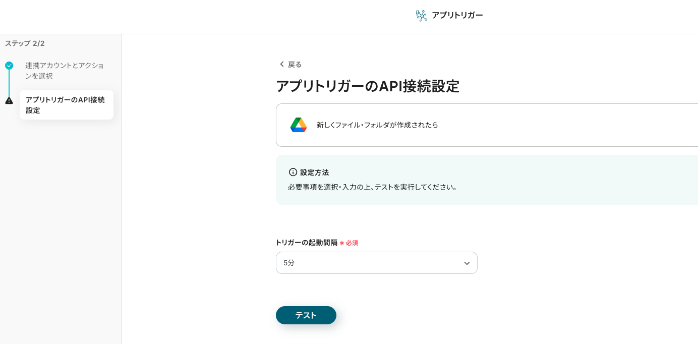Screen dimensions: 698x344
Task: Click the 新しくファイル・フォルダが作成されたら trigger card text
Action: [377, 125]
